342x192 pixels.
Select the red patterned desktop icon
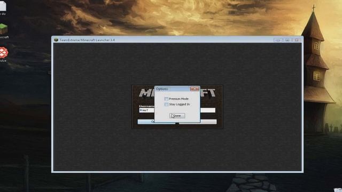(x=4, y=52)
